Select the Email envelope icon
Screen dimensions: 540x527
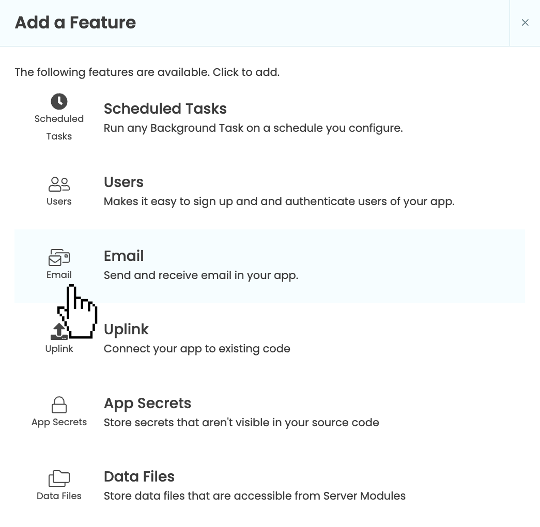59,257
